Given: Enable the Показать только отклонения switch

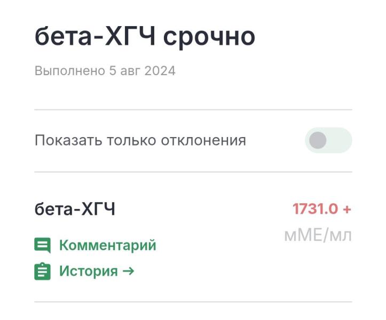Looking at the screenshot, I should [328, 141].
